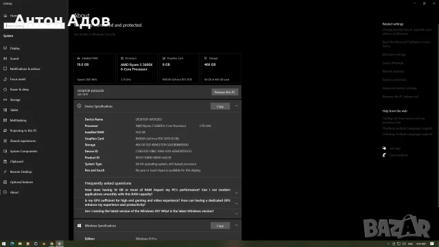Open File Explorer from the taskbar
Viewport: 439px width, 247px height.
coord(20,244)
